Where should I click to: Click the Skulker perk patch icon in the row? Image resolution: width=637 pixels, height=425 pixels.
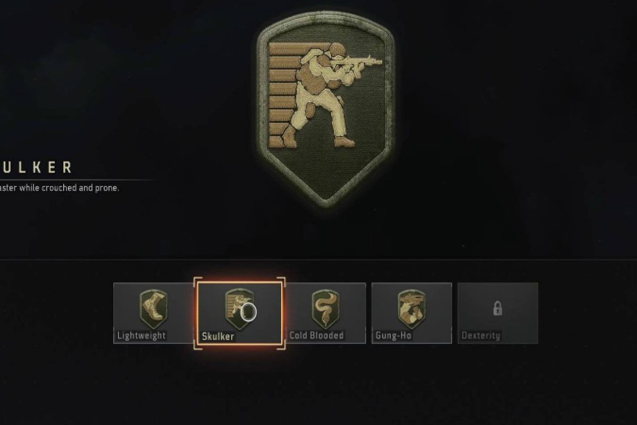click(x=238, y=309)
